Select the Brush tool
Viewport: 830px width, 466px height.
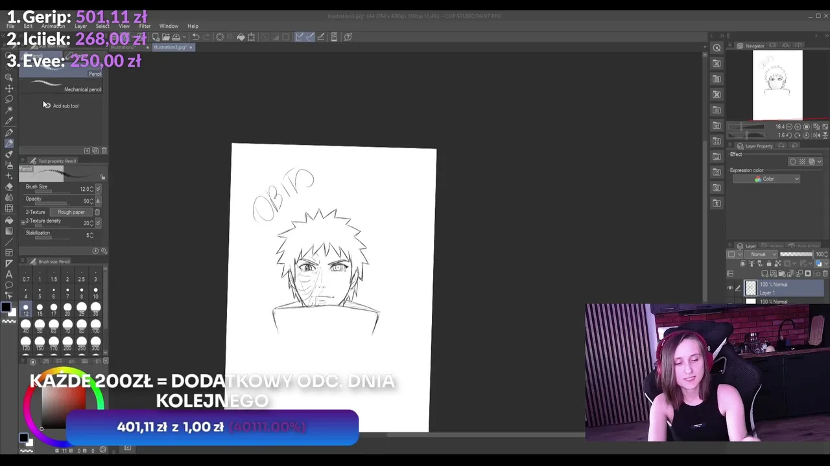point(9,154)
